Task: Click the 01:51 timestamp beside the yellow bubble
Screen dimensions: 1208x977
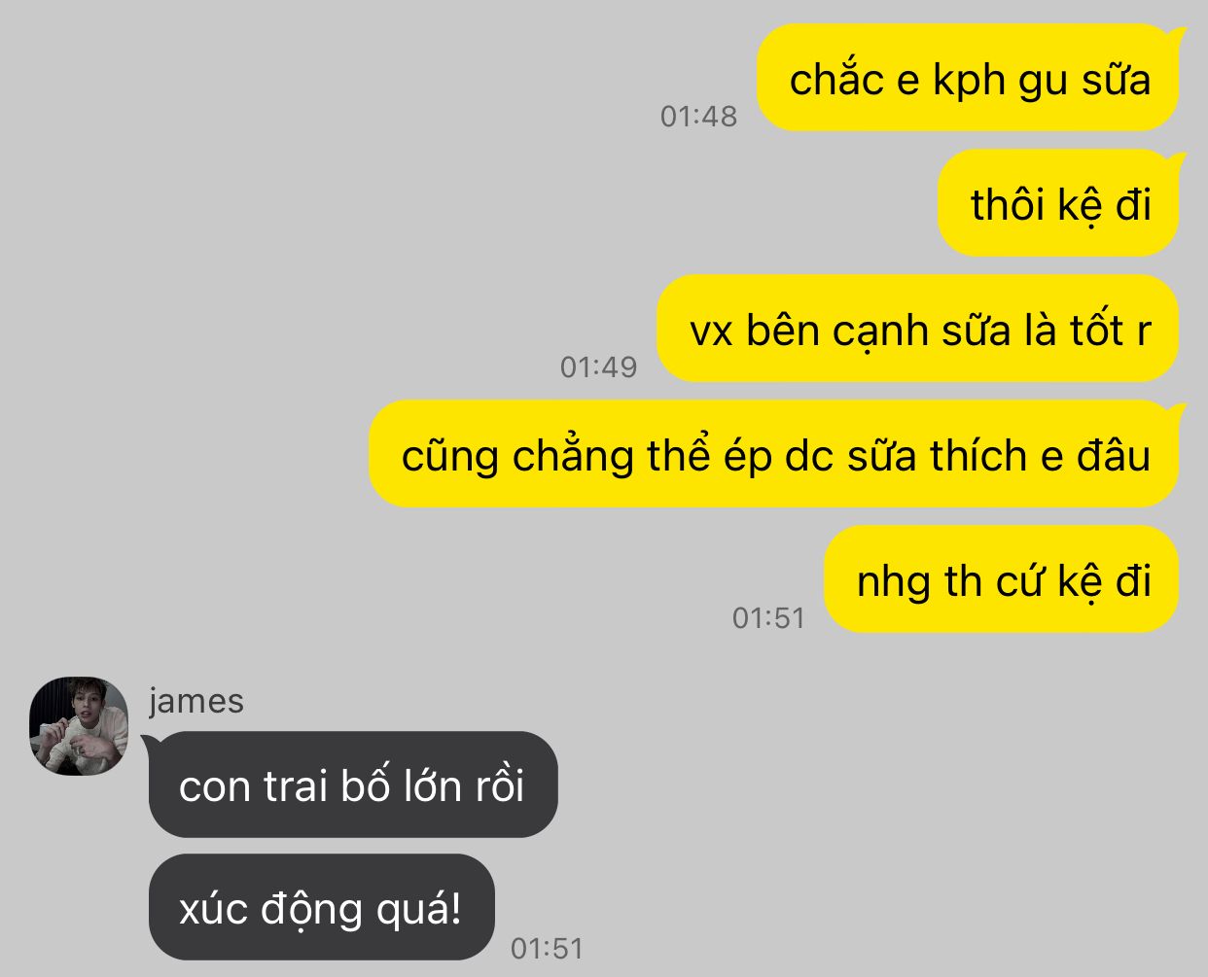Action: [768, 617]
